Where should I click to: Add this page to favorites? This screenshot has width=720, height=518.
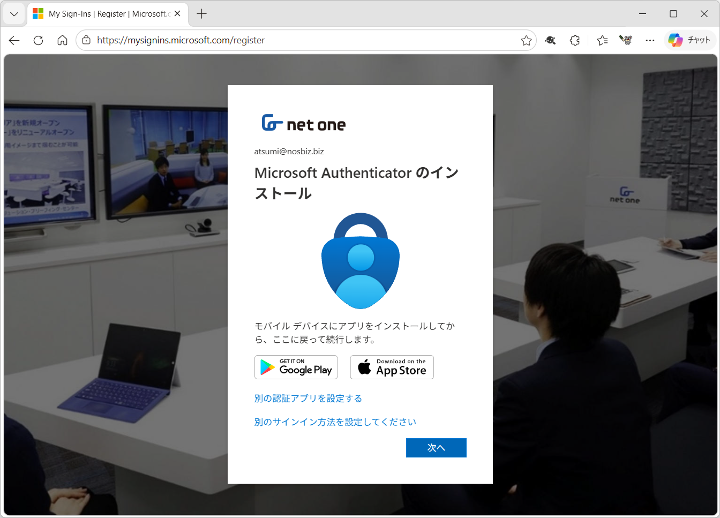(x=526, y=40)
